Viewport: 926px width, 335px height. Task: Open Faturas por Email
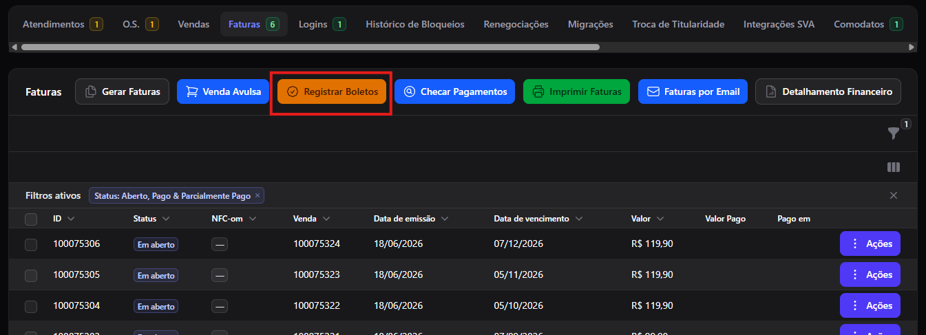click(693, 91)
